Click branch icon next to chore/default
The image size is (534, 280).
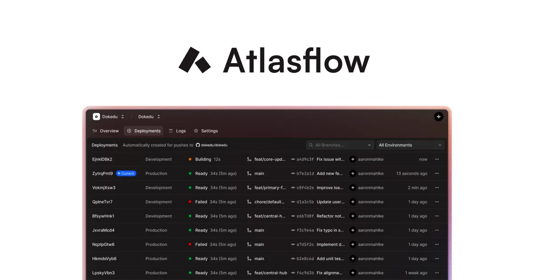(x=249, y=202)
